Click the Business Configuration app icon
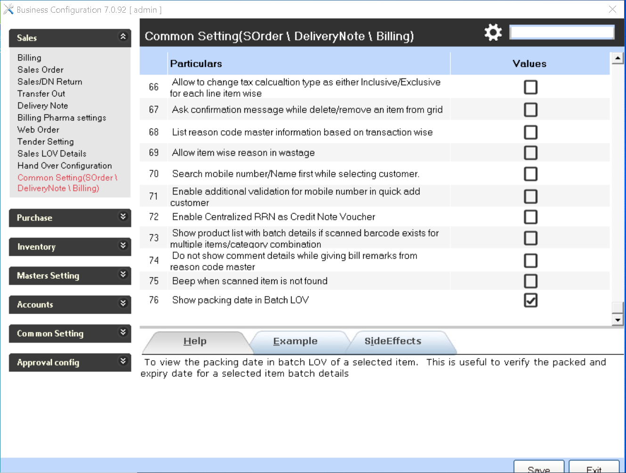 tap(8, 9)
